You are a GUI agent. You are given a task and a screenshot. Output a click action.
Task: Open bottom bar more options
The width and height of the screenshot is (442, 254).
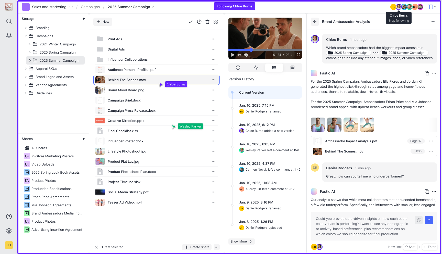pos(217,247)
